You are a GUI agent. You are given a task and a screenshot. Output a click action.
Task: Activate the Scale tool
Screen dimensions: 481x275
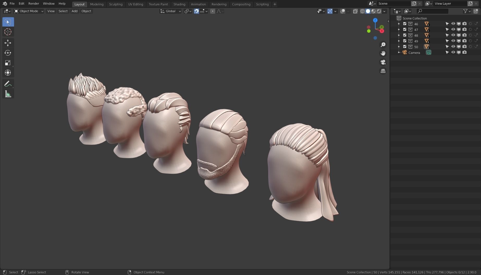pyautogui.click(x=8, y=63)
